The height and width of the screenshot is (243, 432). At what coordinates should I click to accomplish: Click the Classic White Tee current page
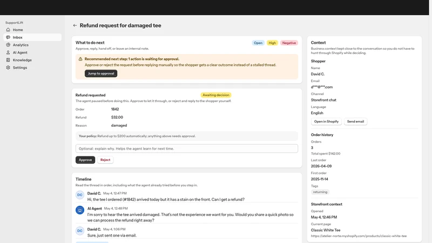(x=326, y=230)
